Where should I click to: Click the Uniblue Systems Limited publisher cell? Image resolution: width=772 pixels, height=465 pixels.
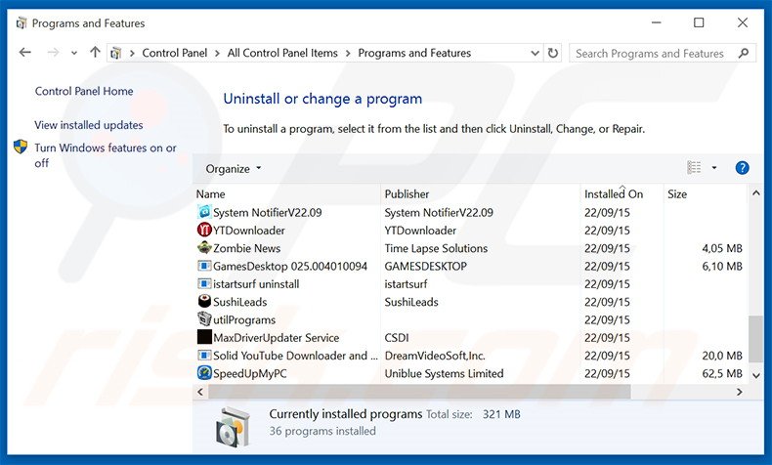click(x=444, y=373)
